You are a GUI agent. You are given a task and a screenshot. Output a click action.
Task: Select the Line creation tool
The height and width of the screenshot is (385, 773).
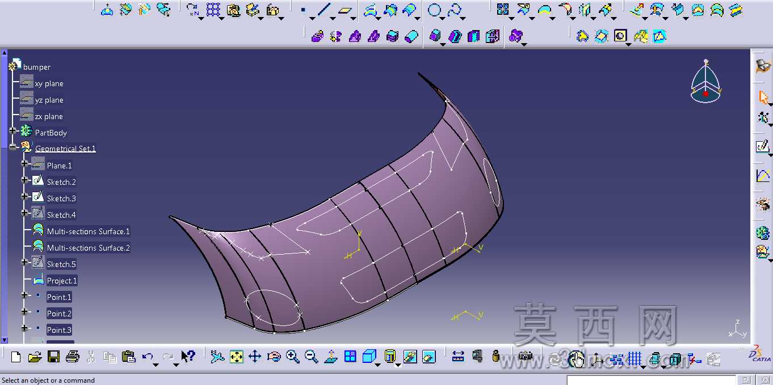(324, 10)
